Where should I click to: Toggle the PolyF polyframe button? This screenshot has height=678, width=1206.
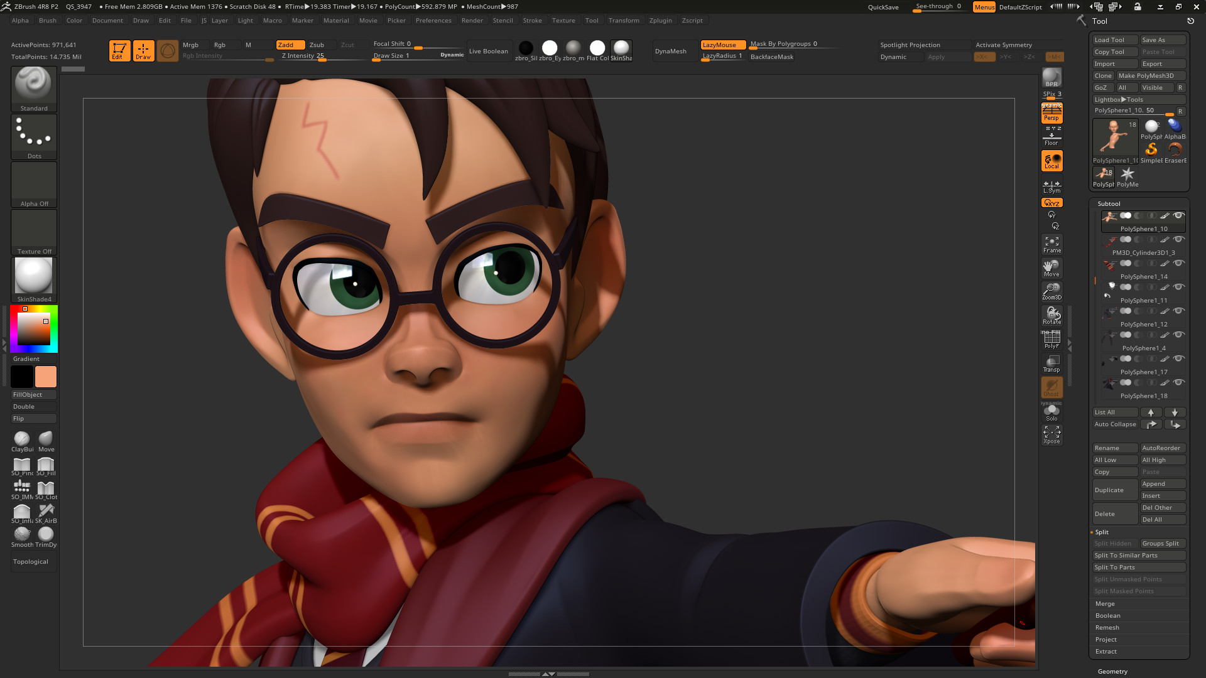click(1051, 340)
